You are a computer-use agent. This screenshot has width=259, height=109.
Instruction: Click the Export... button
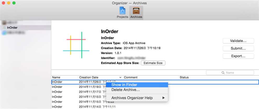[238, 56]
